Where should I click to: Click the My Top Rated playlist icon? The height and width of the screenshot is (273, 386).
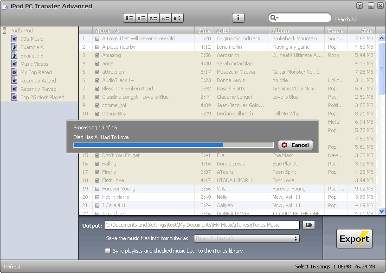click(14, 72)
